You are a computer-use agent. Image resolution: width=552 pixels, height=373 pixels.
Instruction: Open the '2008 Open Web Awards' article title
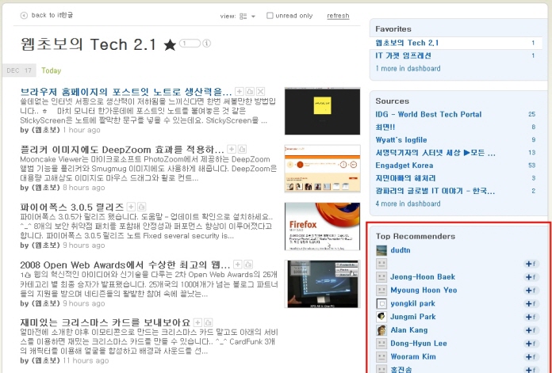click(x=125, y=265)
